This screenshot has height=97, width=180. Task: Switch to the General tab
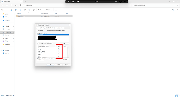click(x=38, y=28)
